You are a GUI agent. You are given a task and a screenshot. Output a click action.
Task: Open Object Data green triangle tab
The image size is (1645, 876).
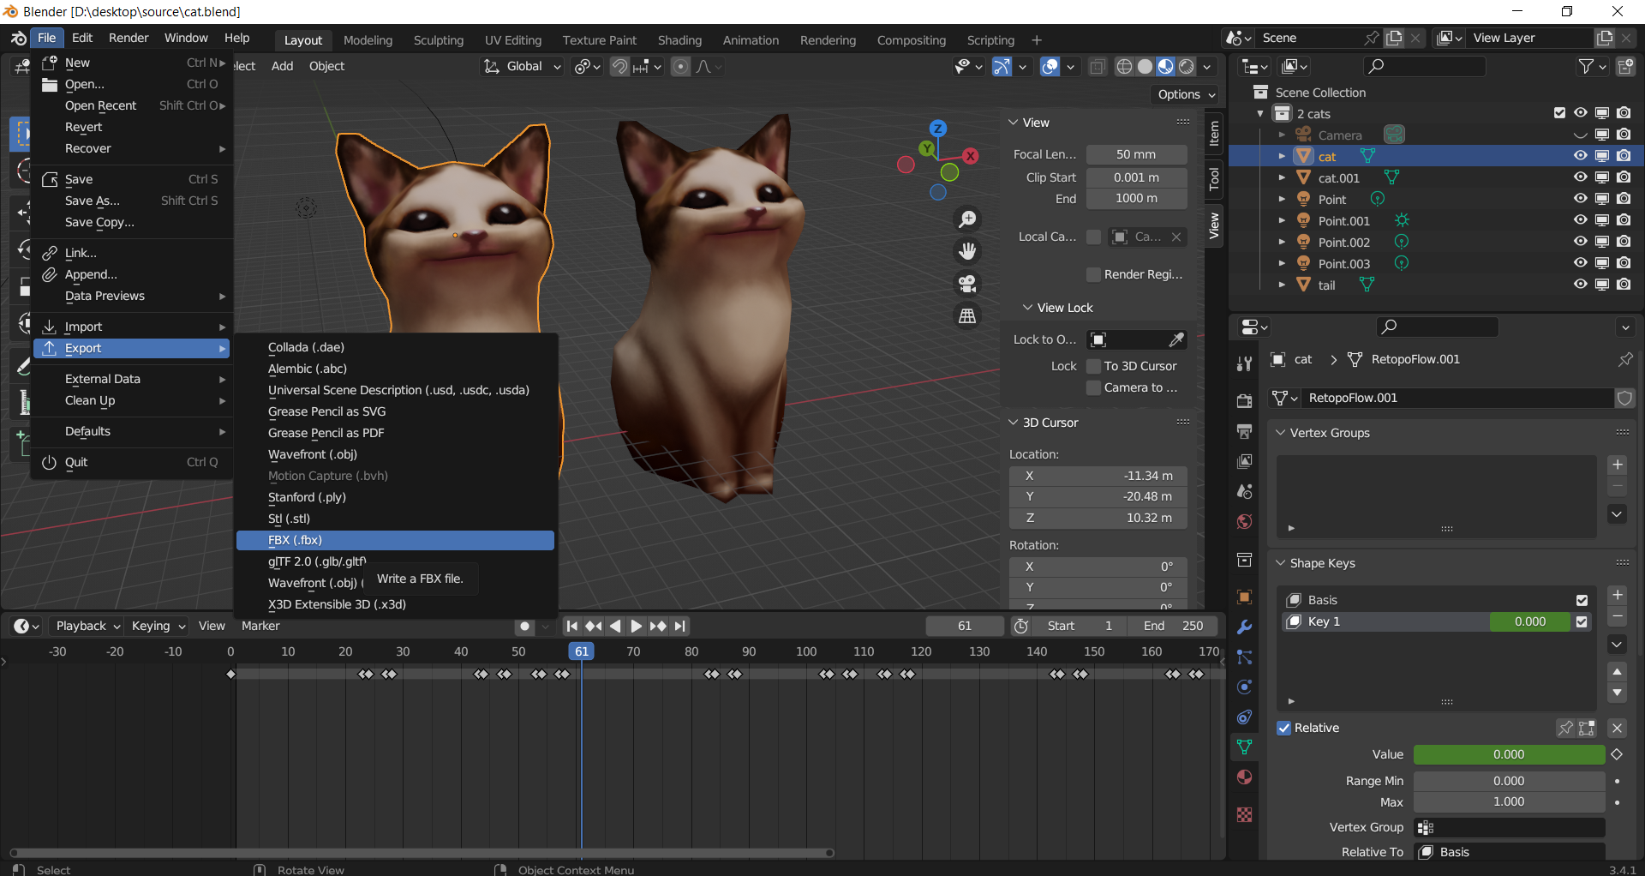tap(1244, 747)
